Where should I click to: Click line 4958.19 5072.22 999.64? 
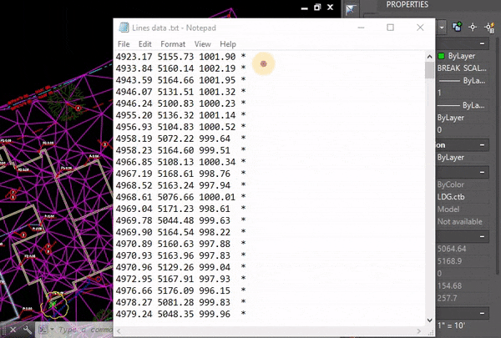click(181, 139)
